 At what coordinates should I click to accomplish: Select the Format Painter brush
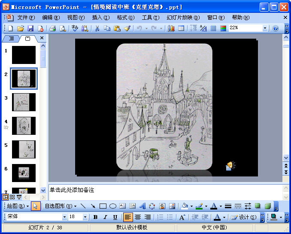click(127, 28)
